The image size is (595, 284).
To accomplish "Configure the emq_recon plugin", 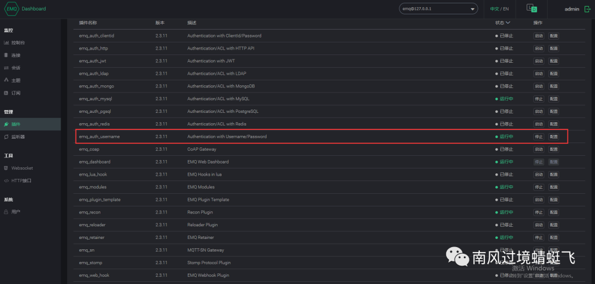I will (554, 212).
